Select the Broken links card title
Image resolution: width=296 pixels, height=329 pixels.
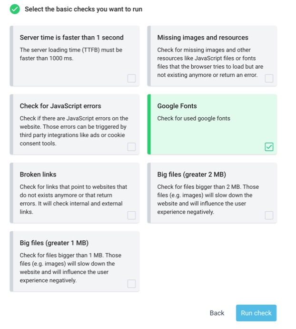click(38, 175)
